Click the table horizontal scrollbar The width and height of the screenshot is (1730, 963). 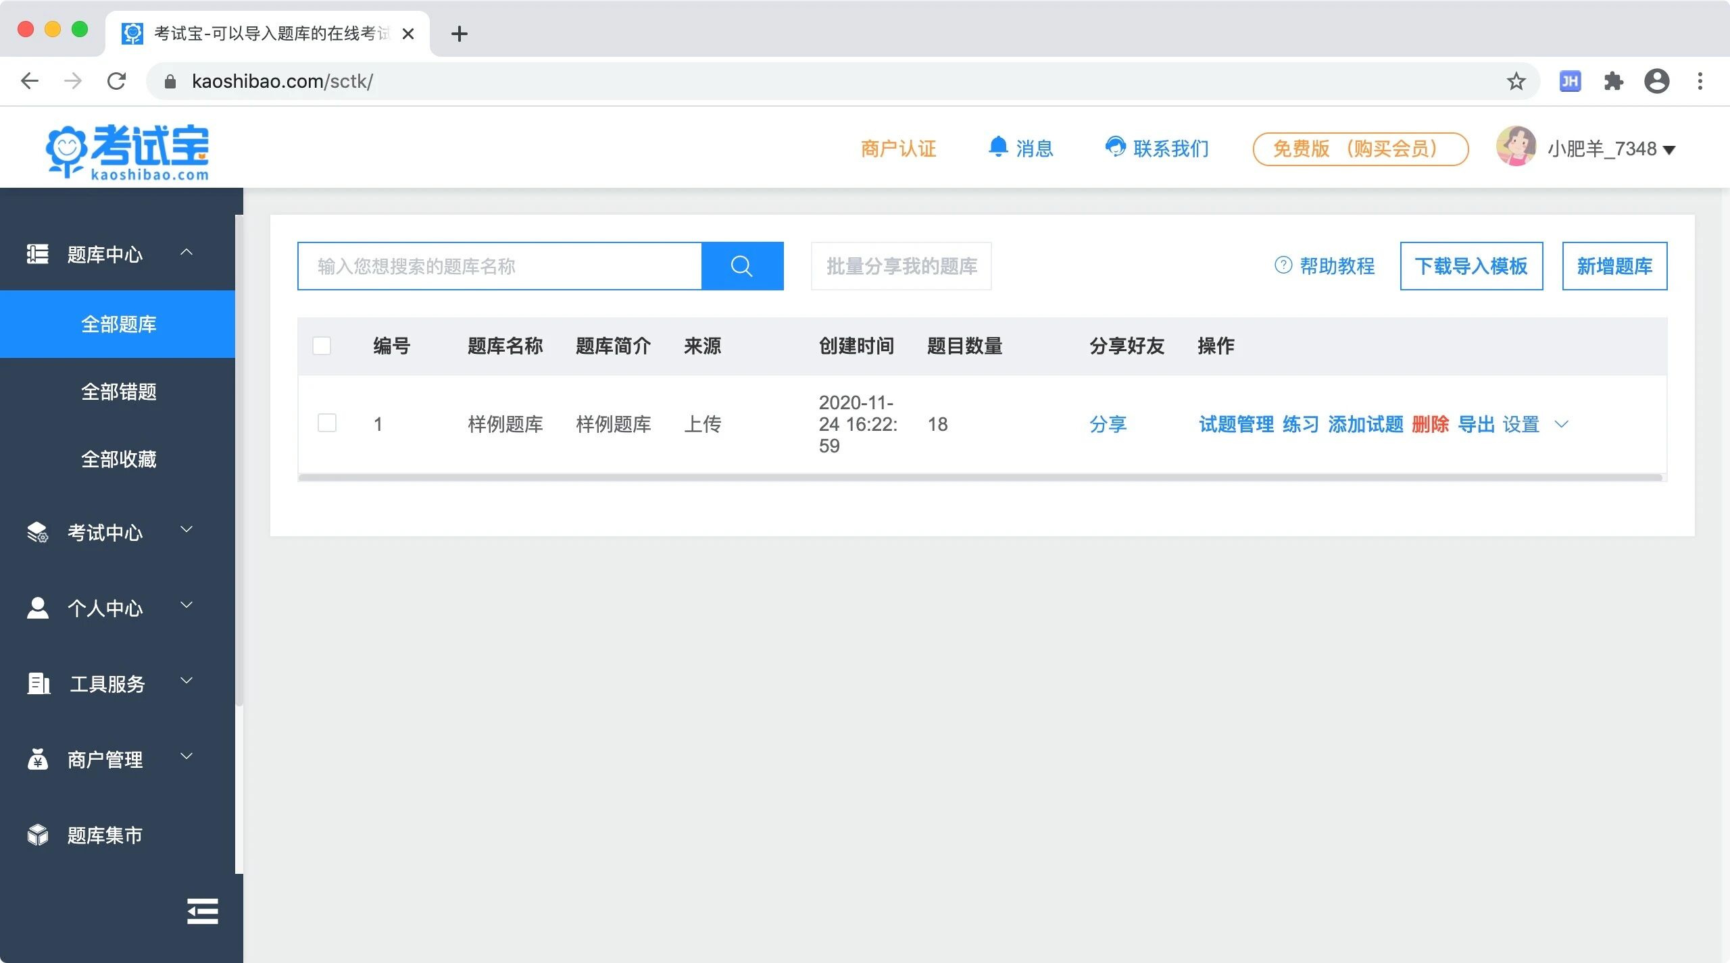[x=980, y=477]
